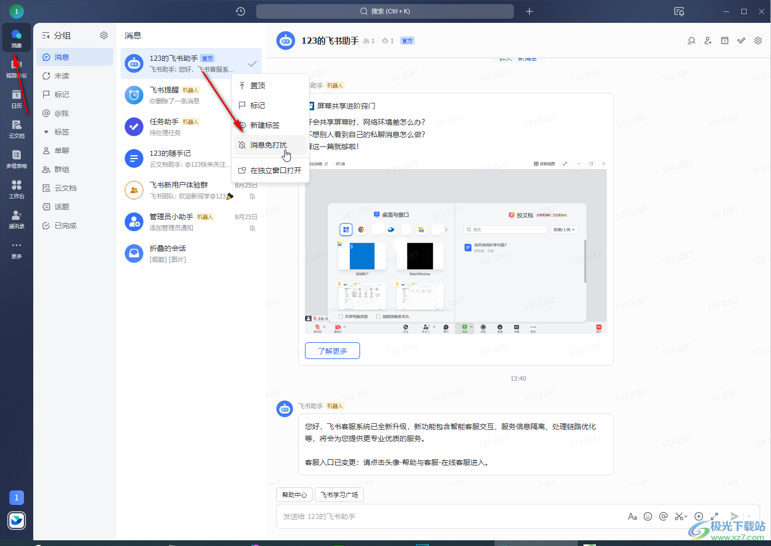Collapse the 标签 group in sidebar
The height and width of the screenshot is (546, 771).
pos(46,132)
